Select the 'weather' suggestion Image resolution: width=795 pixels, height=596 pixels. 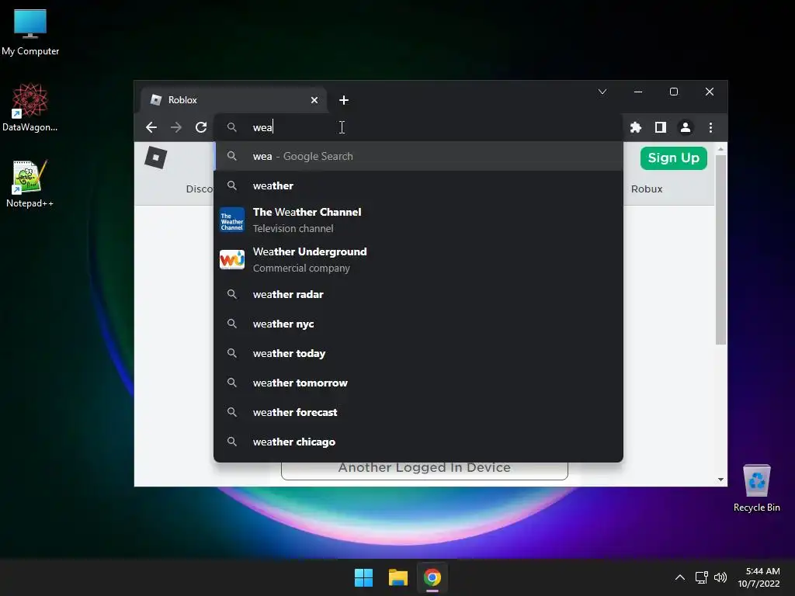click(x=418, y=185)
